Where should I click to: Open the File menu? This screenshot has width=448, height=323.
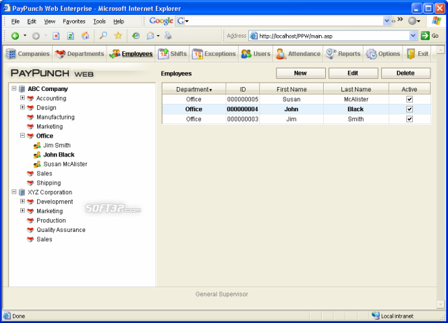pyautogui.click(x=15, y=22)
